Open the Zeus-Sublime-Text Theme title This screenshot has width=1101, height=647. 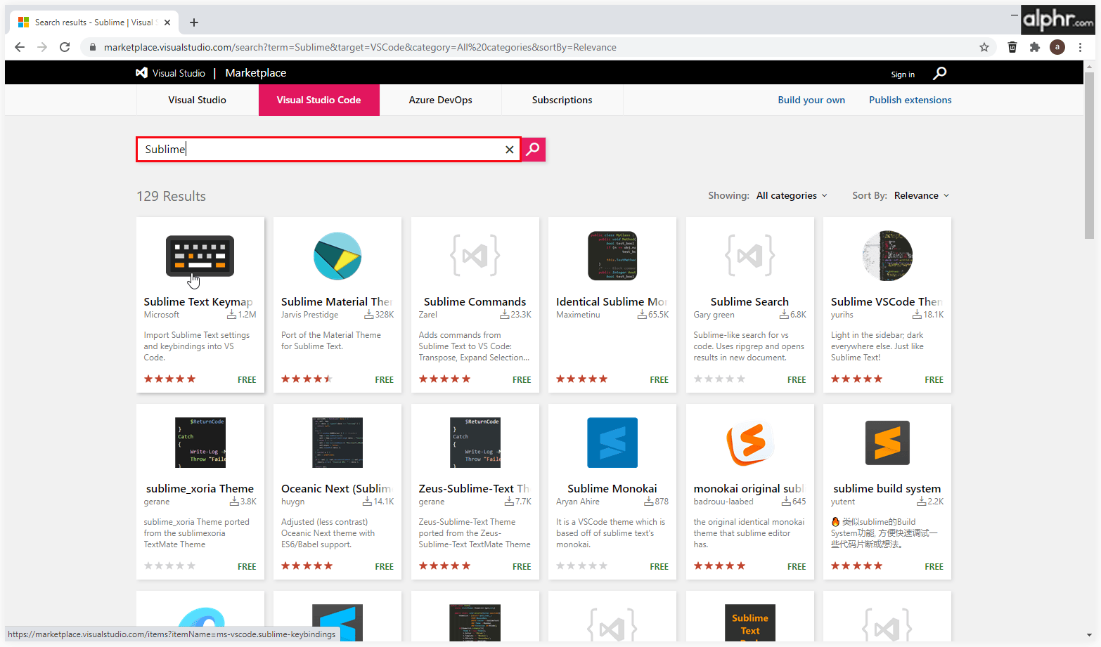click(x=475, y=488)
